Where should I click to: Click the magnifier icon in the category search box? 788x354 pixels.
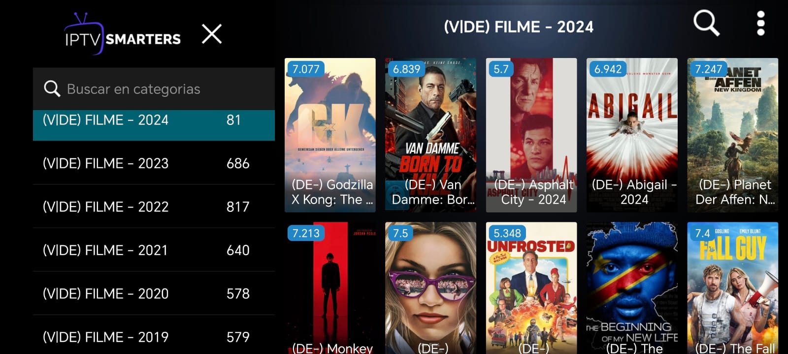[x=52, y=88]
